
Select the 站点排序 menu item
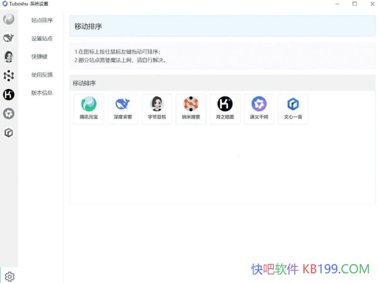coord(42,21)
